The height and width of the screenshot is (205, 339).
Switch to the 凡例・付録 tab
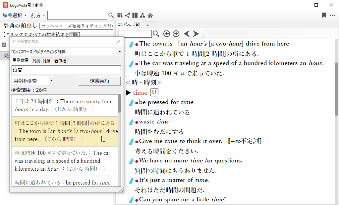coord(41,61)
